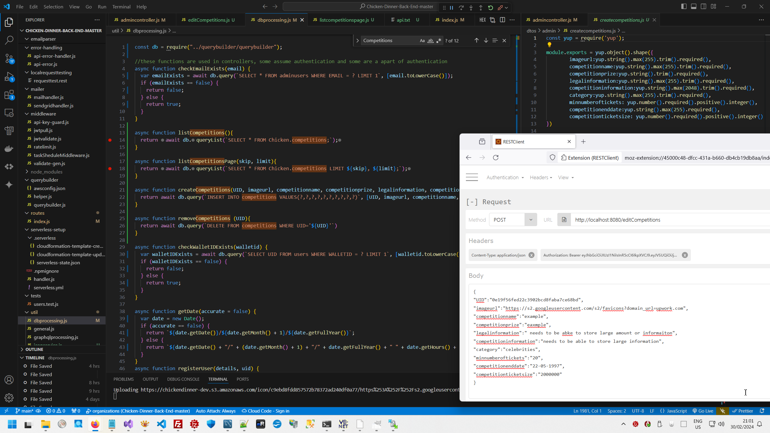Image resolution: width=770 pixels, height=433 pixels.
Task: Open Firefox from the Windows taskbar
Action: tap(95, 424)
